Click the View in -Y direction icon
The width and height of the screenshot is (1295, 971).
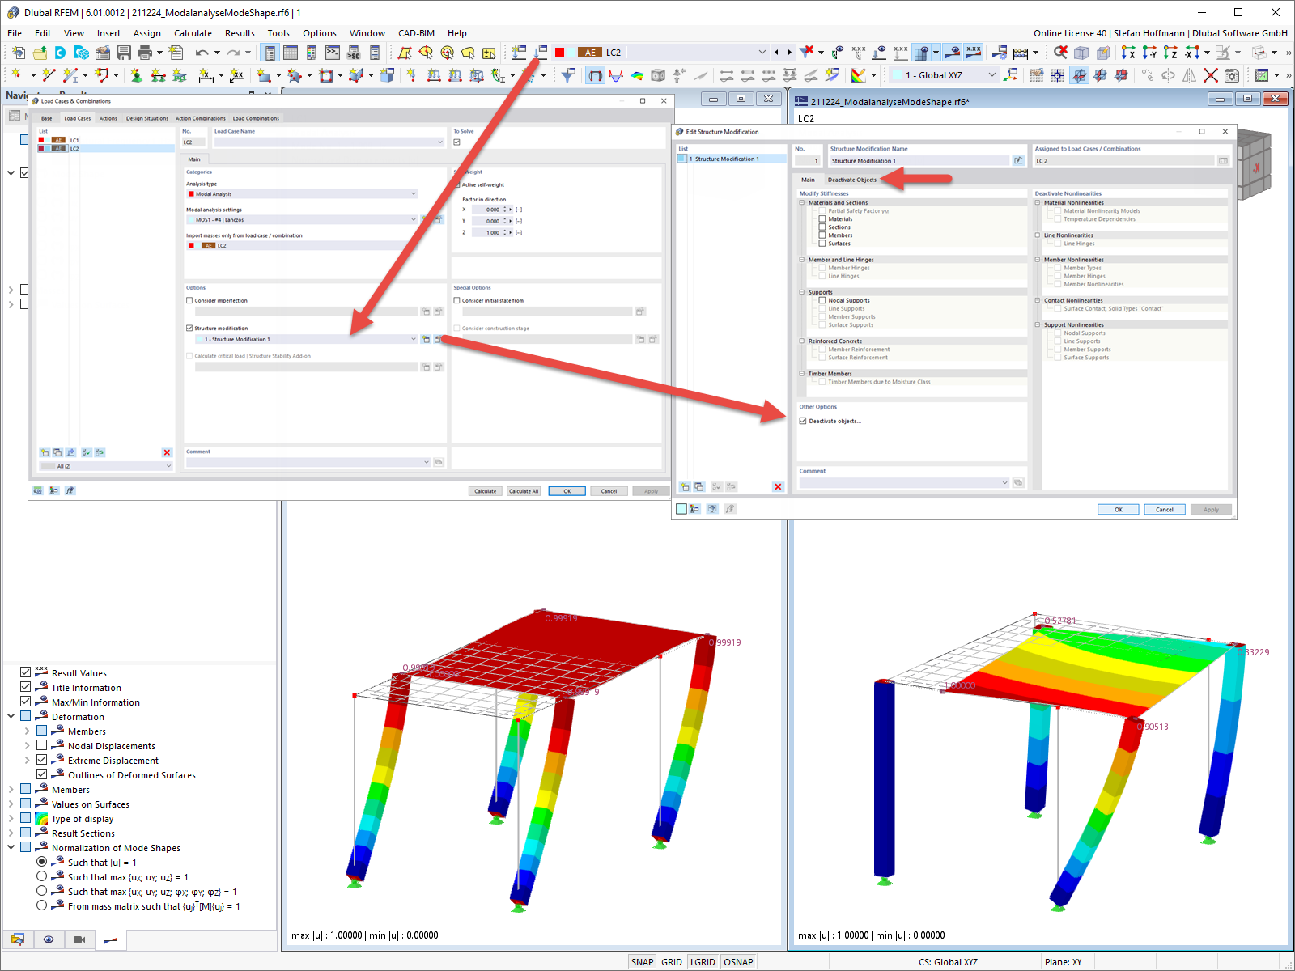click(x=1149, y=53)
